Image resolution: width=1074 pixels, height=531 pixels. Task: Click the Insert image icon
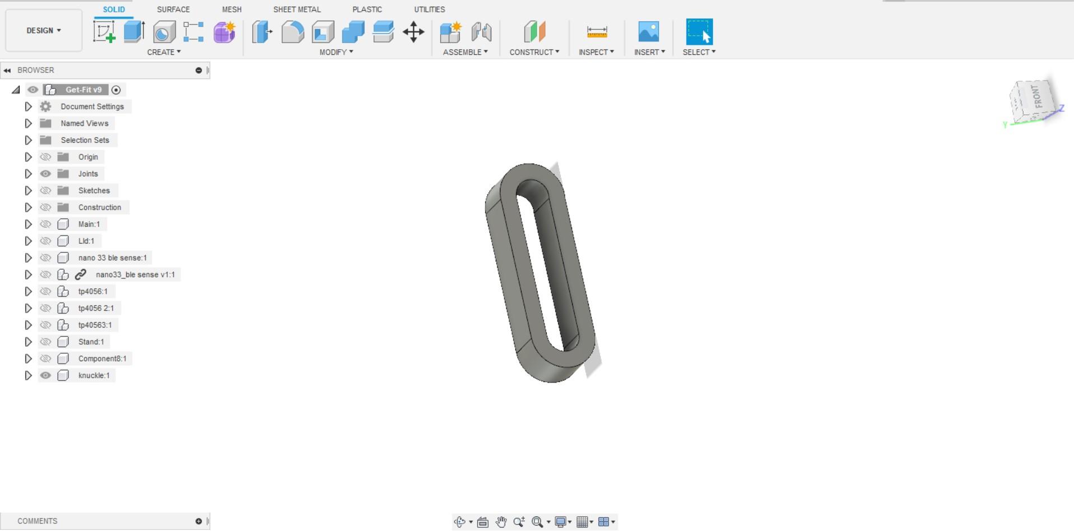click(649, 31)
